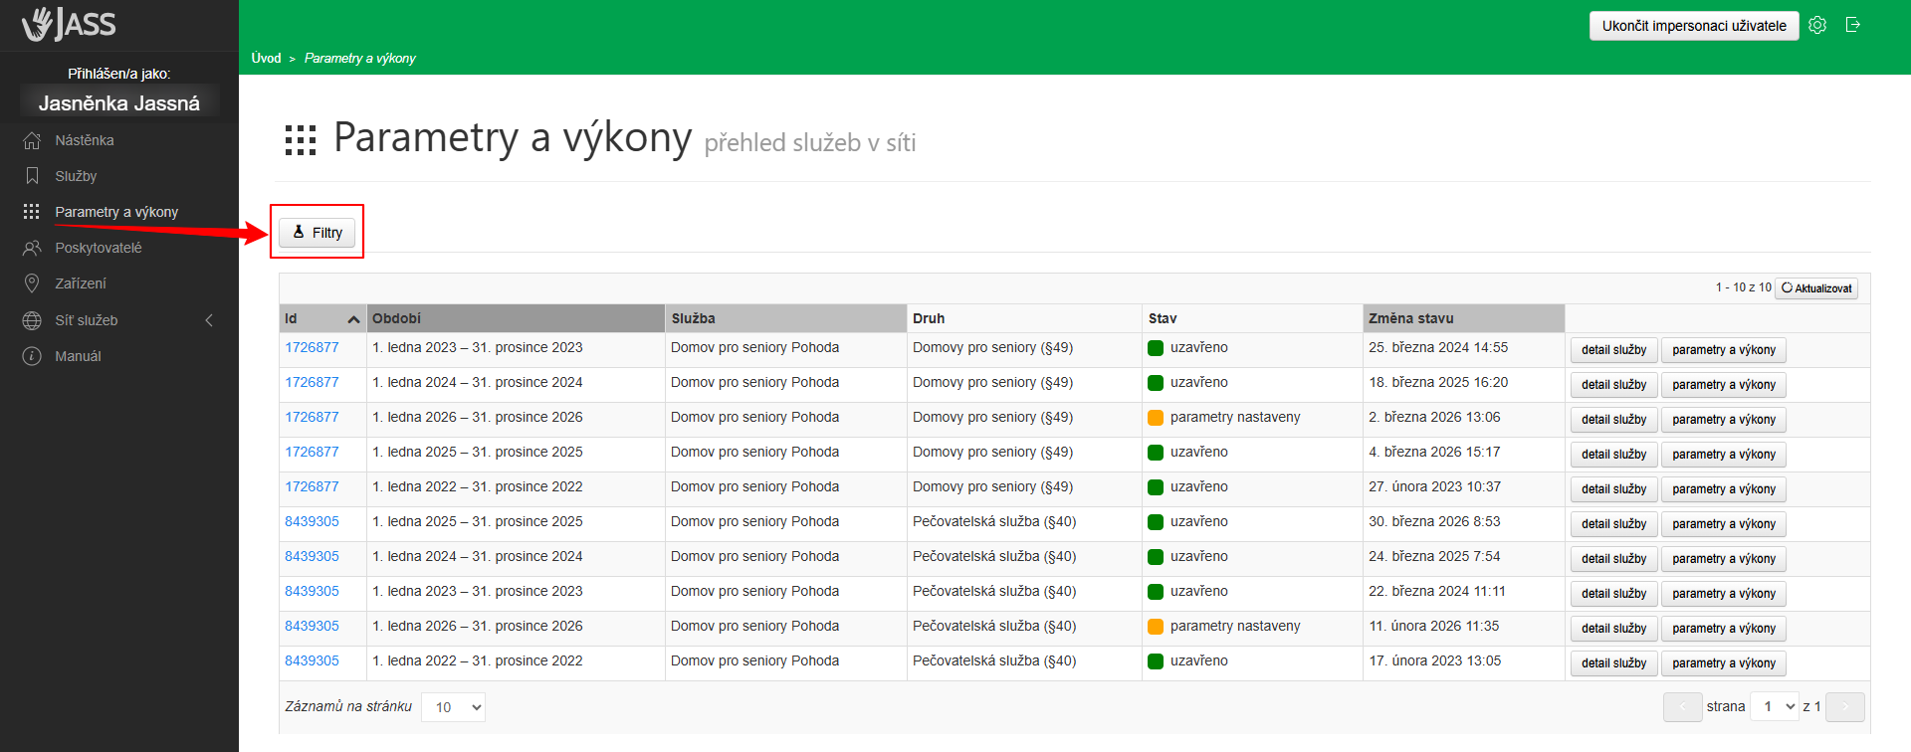This screenshot has width=1911, height=752.
Task: Click Parametry a výkony breadcrumb
Action: click(x=360, y=58)
